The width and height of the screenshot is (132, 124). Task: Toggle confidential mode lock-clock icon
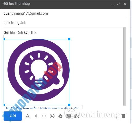tap(77, 116)
